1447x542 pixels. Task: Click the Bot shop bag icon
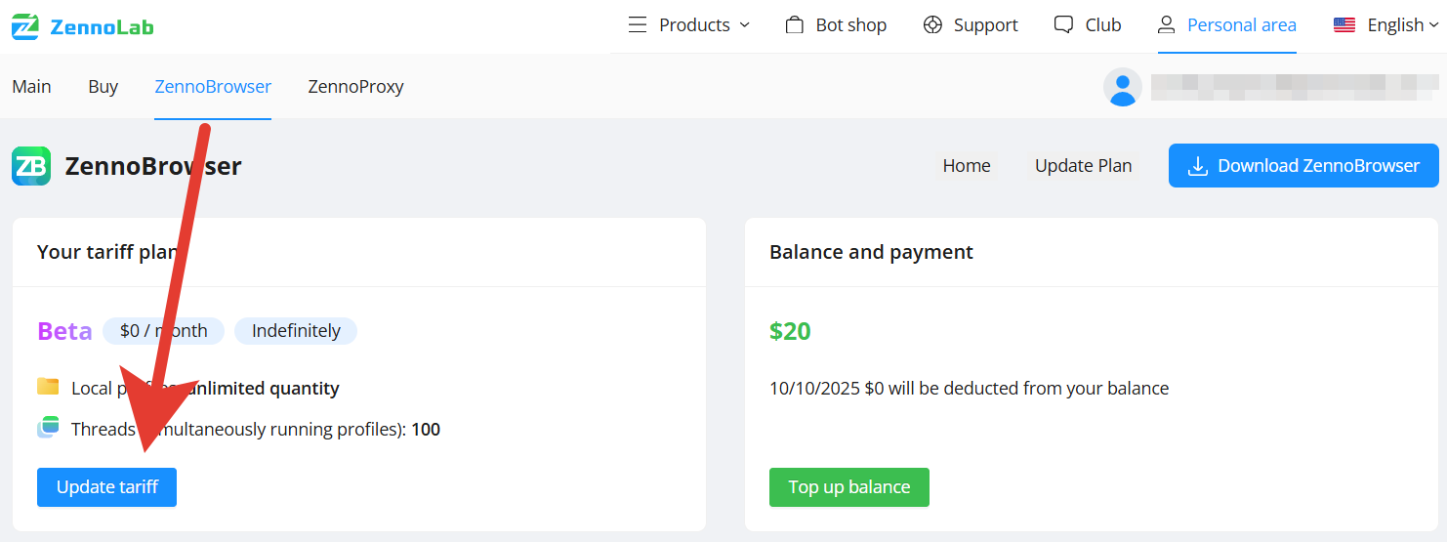point(795,25)
